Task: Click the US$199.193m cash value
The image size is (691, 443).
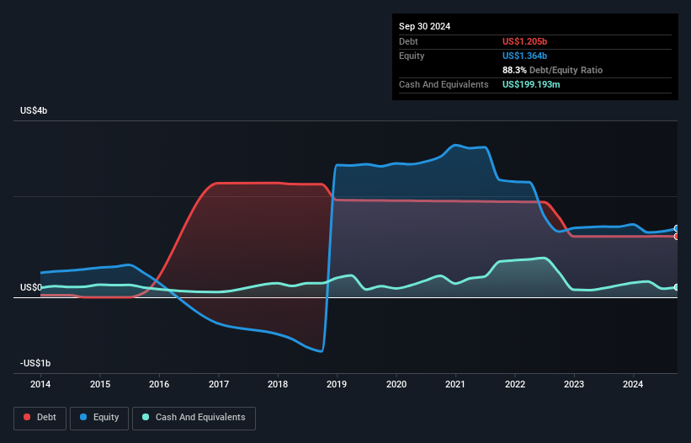Action: pyautogui.click(x=531, y=84)
